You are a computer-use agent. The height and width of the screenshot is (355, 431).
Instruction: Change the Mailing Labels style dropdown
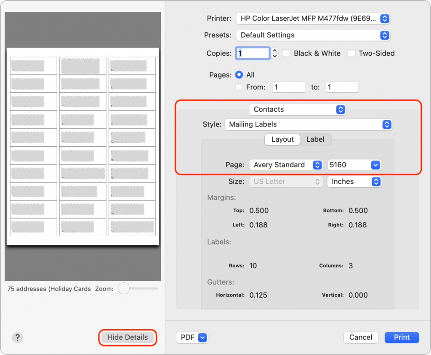(x=308, y=124)
